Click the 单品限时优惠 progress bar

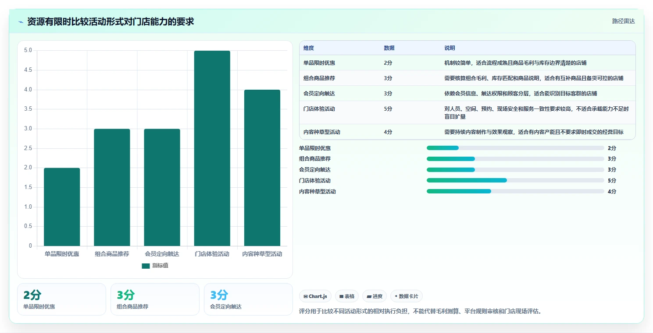[515, 148]
